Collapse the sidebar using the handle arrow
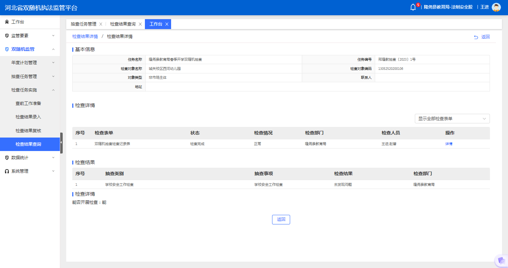 tap(61, 143)
